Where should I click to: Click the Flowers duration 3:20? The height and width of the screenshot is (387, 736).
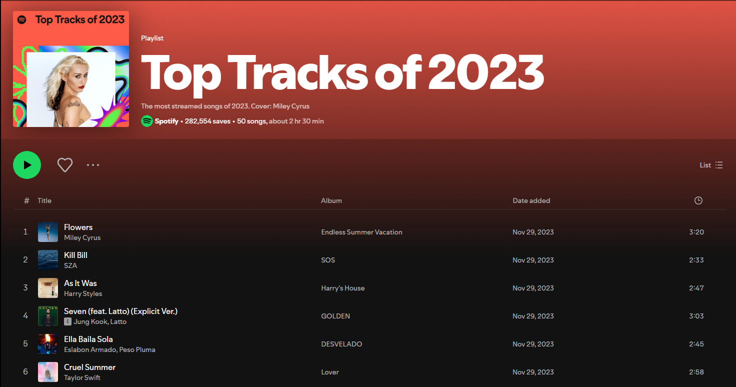(696, 232)
